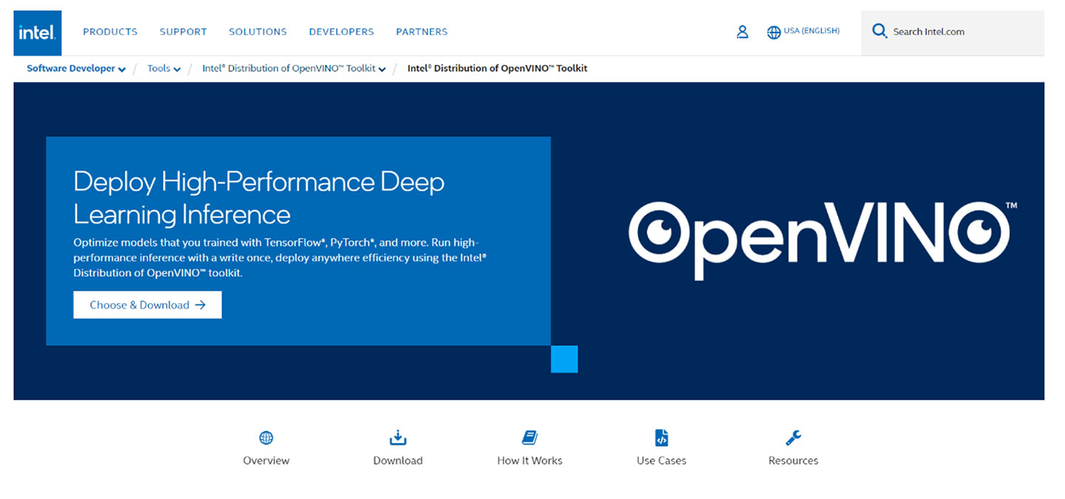Select the DEVELOPERS menu item
The height and width of the screenshot is (499, 1065).
341,32
